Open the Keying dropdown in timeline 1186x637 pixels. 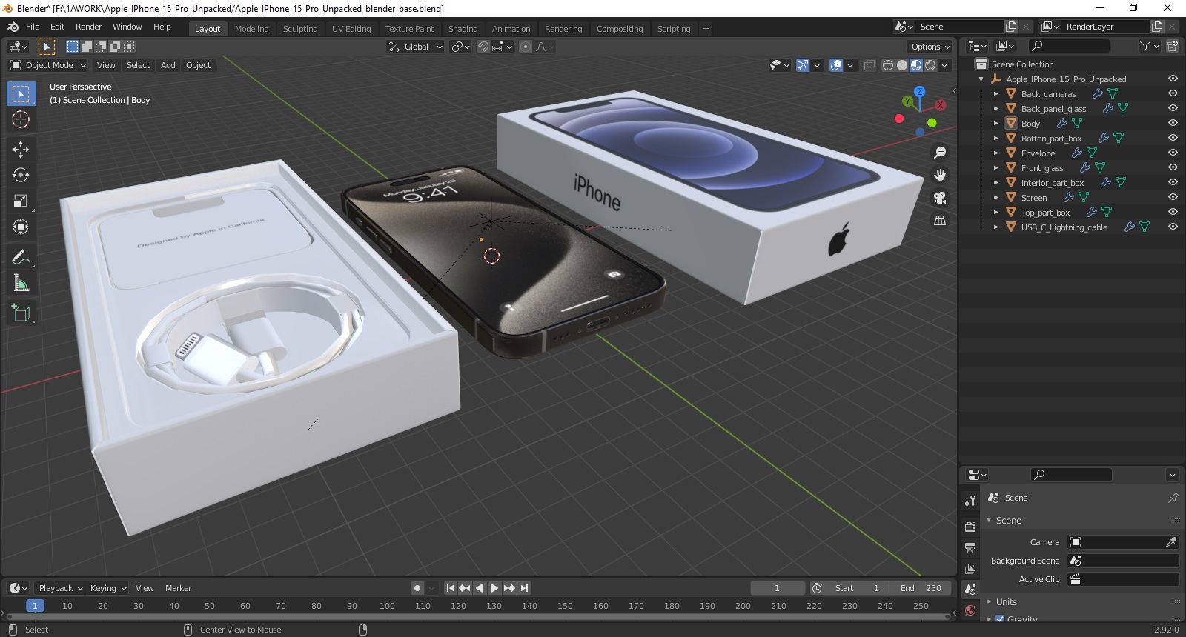point(107,588)
